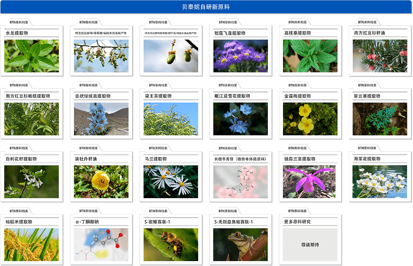The image size is (413, 266).
Task: Select the 翠云草提取物 fern thumbnail
Action: pyautogui.click(x=380, y=119)
